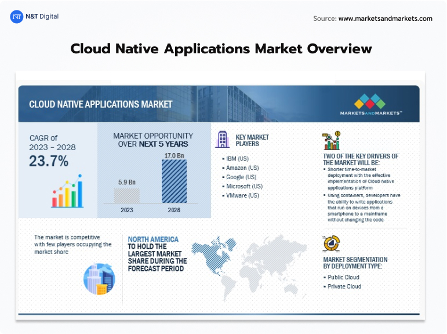Click the 2028 striped blue bar
This screenshot has width=447, height=334.
pyautogui.click(x=174, y=181)
